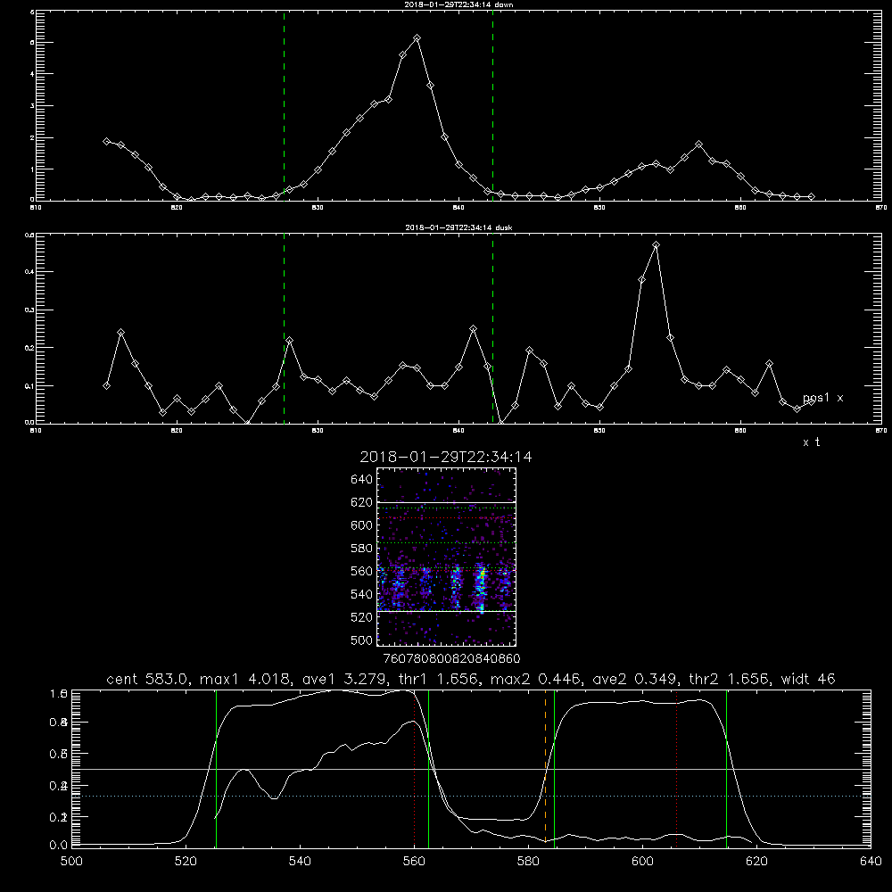Select the first peak marker near 816 in dusk plot
The height and width of the screenshot is (892, 892).
click(x=120, y=332)
